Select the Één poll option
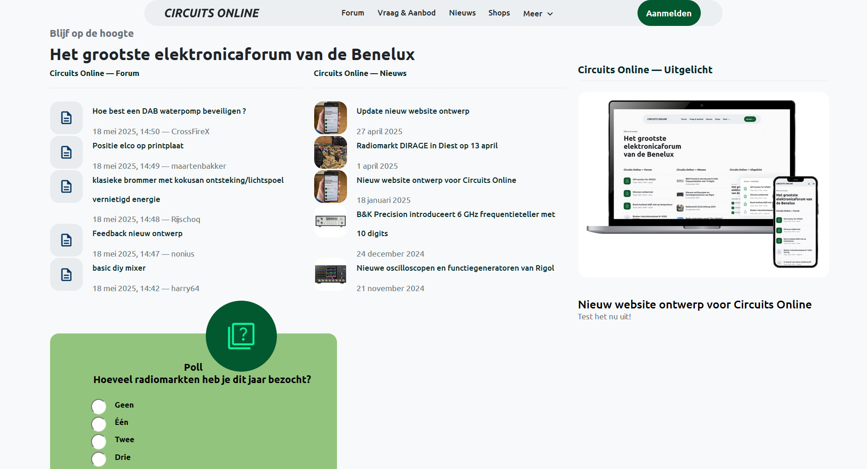This screenshot has height=469, width=867. (x=99, y=424)
